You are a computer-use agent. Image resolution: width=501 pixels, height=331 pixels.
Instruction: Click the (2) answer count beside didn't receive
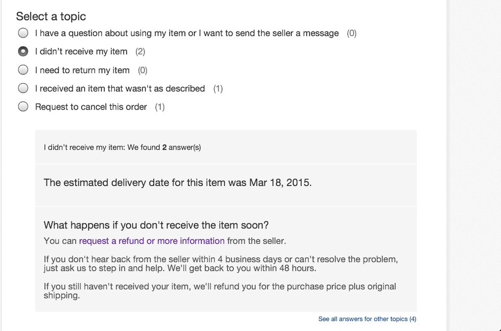click(x=140, y=52)
